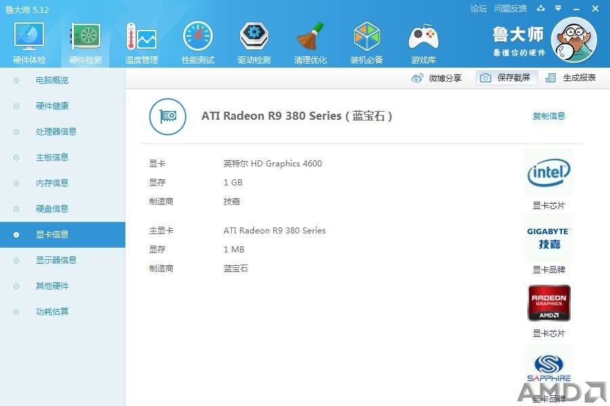Click the 1 MB video memory value
Image resolution: width=610 pixels, height=406 pixels.
(x=234, y=250)
